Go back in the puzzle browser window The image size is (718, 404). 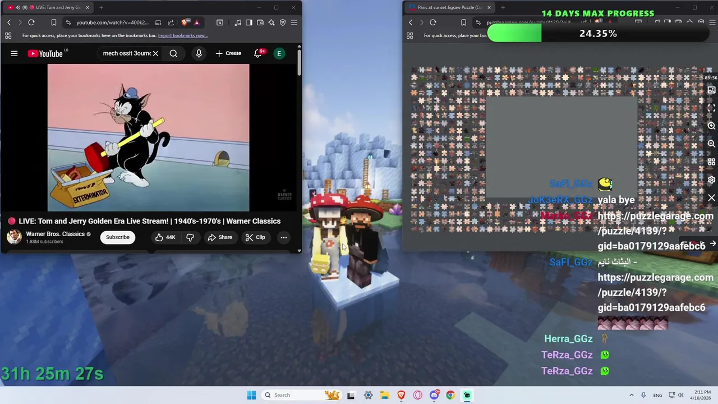point(411,22)
